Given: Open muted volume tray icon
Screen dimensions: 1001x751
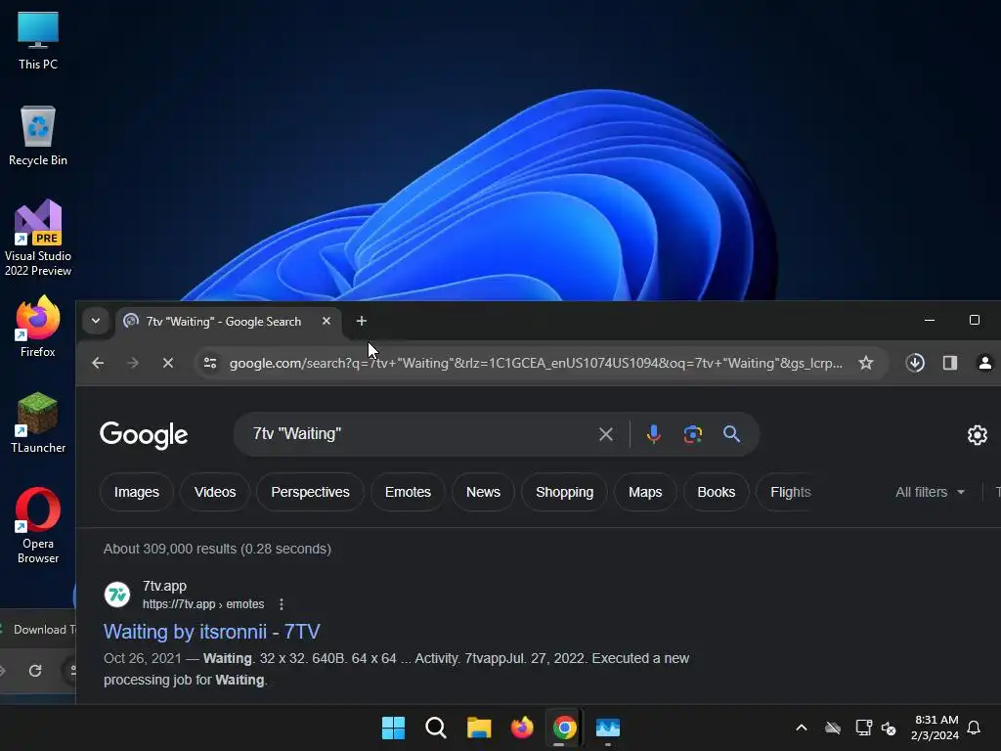Looking at the screenshot, I should point(889,728).
